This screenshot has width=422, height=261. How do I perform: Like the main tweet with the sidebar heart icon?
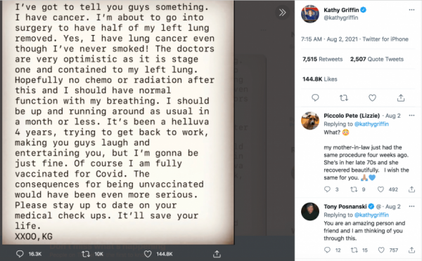[x=372, y=98]
